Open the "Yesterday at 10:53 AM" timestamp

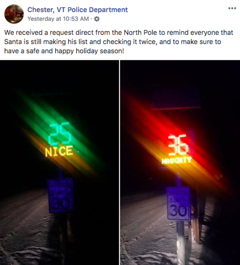pos(58,19)
